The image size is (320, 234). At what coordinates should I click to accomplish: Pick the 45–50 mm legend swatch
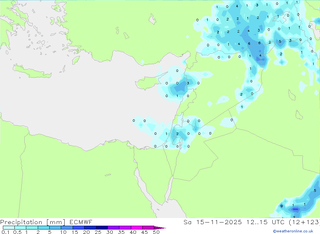(x=148, y=228)
